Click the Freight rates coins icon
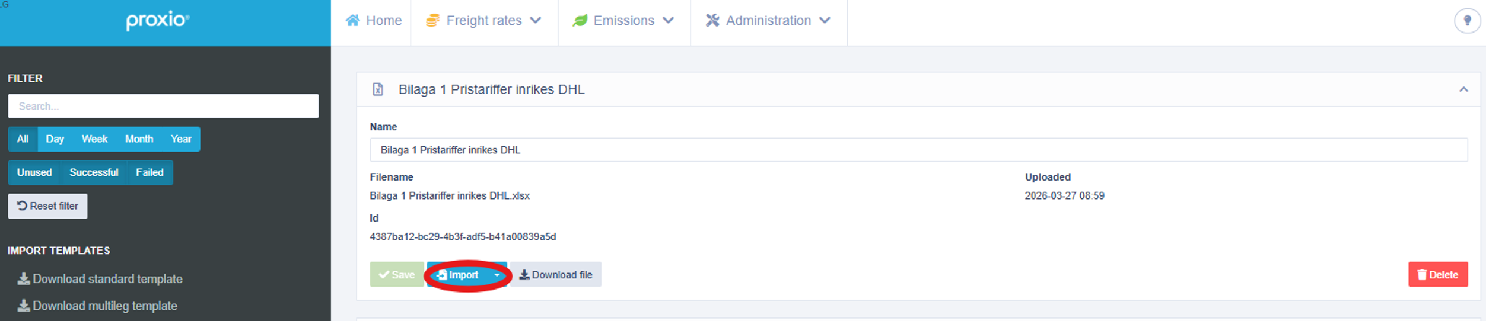Viewport: 1489px width, 321px height. [x=433, y=21]
